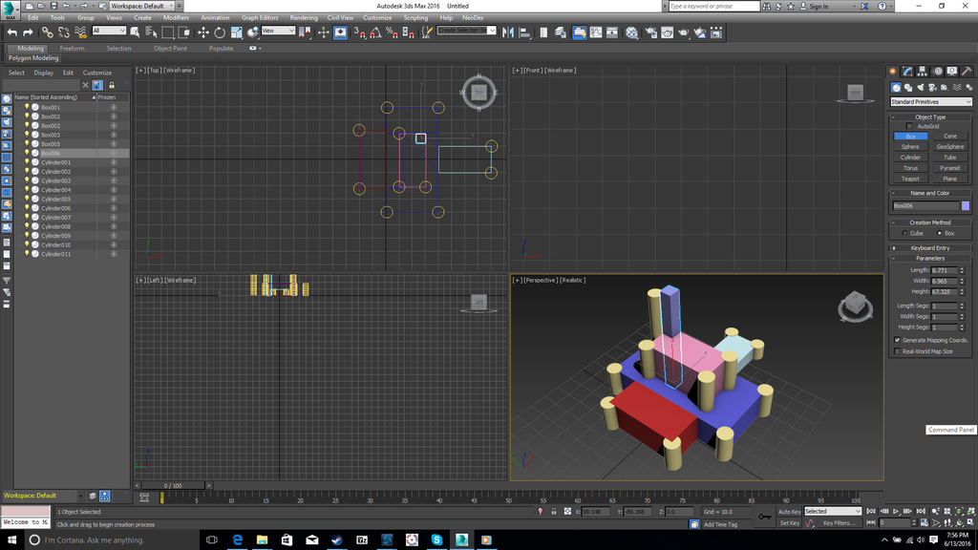
Task: Open the reference coordinate View dropdown
Action: 278,31
